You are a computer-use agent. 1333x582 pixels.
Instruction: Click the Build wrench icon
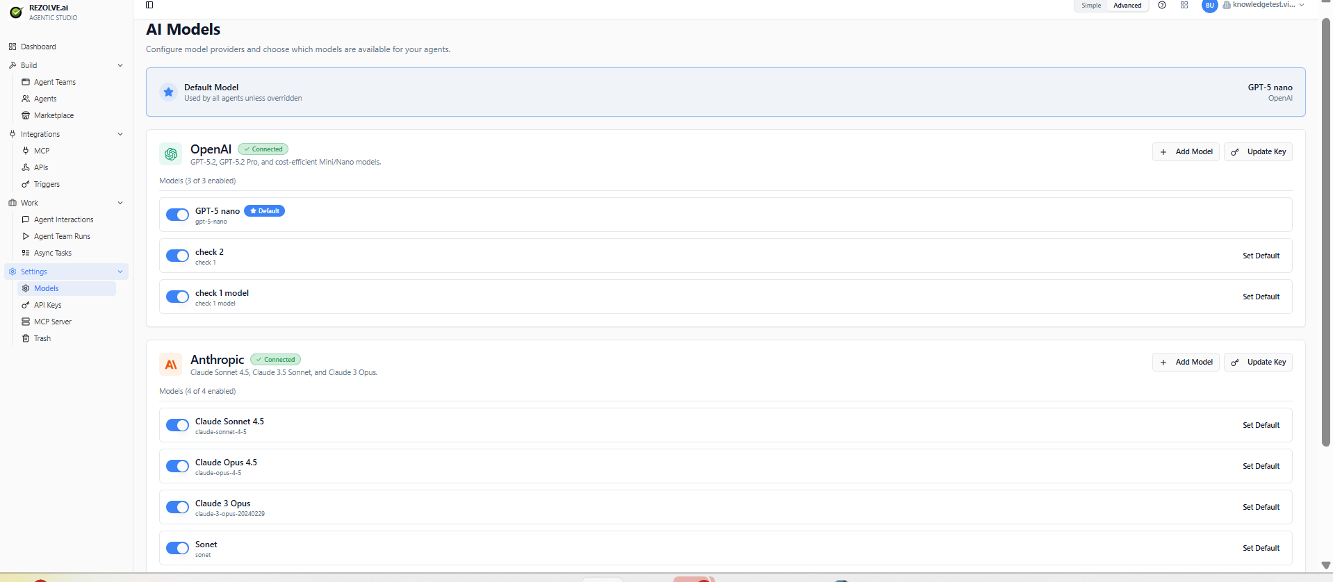[x=13, y=65]
